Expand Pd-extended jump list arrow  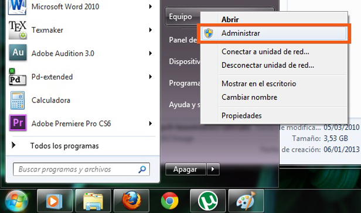tap(151, 77)
